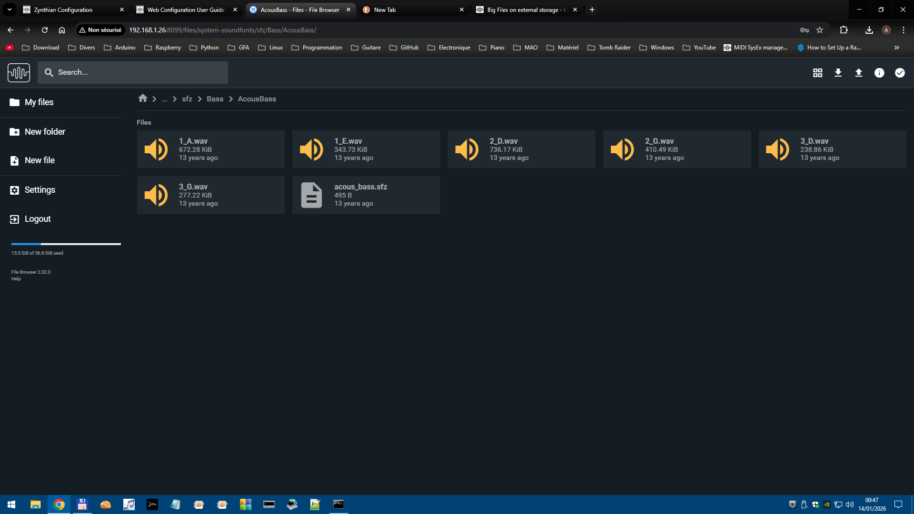Select the 1_A.wav audio file
Screen dimensions: 914x514
pos(210,149)
